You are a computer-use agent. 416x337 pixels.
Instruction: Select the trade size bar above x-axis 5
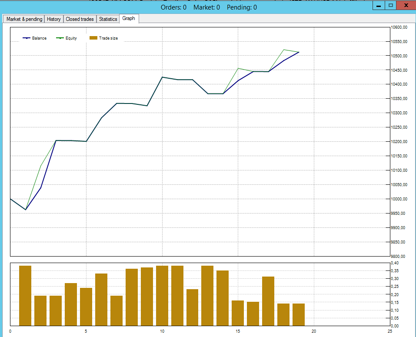click(x=86, y=307)
